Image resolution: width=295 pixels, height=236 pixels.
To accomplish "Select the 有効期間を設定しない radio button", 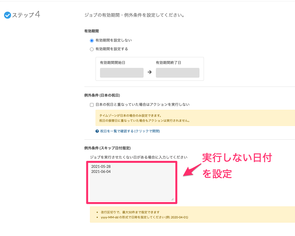I will coord(92,40).
